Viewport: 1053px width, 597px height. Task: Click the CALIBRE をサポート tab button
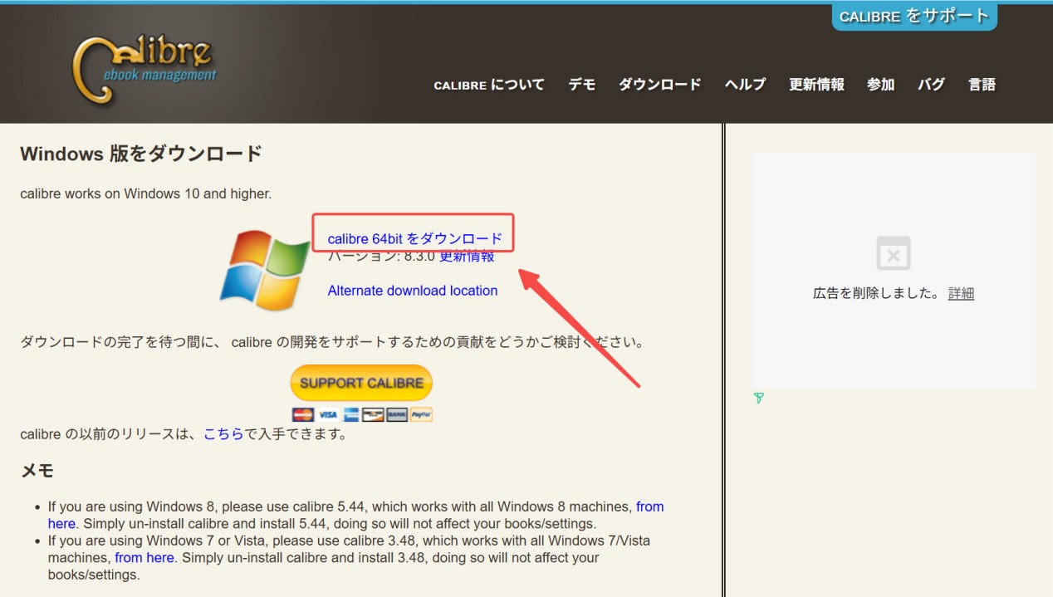pyautogui.click(x=914, y=17)
